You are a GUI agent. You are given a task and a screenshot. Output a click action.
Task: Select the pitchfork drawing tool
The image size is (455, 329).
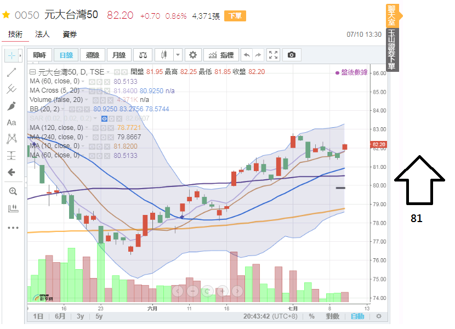click(x=12, y=89)
